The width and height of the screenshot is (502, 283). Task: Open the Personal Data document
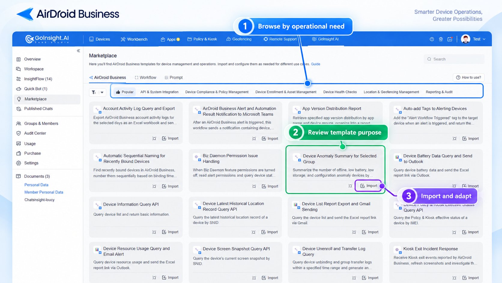(x=36, y=185)
